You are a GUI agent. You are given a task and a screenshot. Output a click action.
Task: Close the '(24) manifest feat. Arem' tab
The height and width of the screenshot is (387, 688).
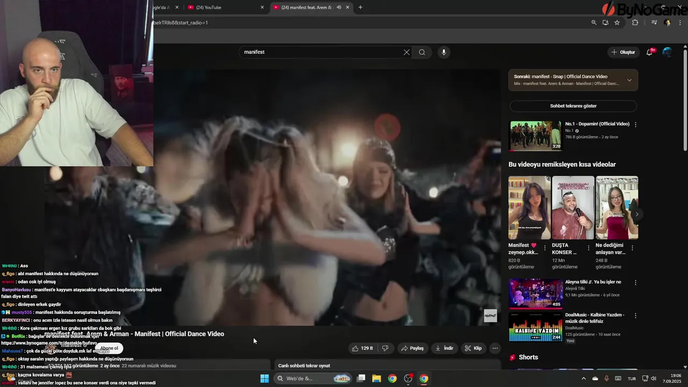[348, 8]
